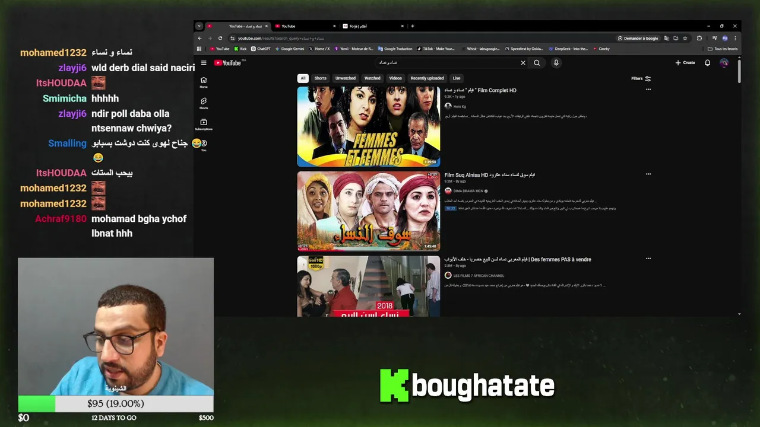This screenshot has width=760, height=427.
Task: Open the Google Gemini bookmark
Action: (290, 49)
